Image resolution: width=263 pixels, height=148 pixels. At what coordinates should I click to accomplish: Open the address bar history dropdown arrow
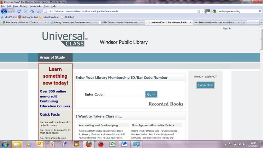point(203,11)
